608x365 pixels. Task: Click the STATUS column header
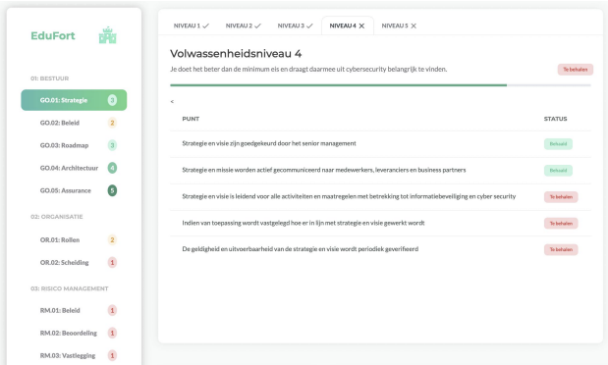tap(555, 119)
